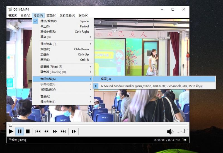Stop playback with the square Stop icon
This screenshot has width=223, height=153.
click(28, 131)
